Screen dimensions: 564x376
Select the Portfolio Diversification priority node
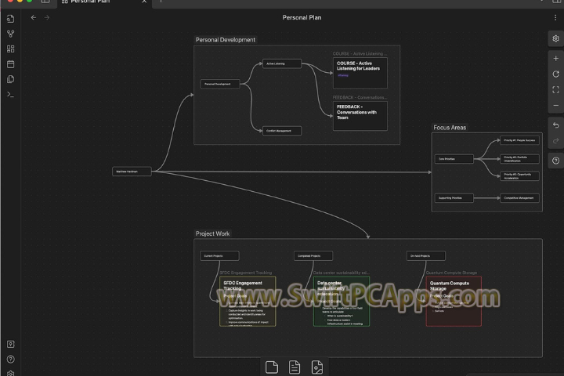[x=520, y=159]
